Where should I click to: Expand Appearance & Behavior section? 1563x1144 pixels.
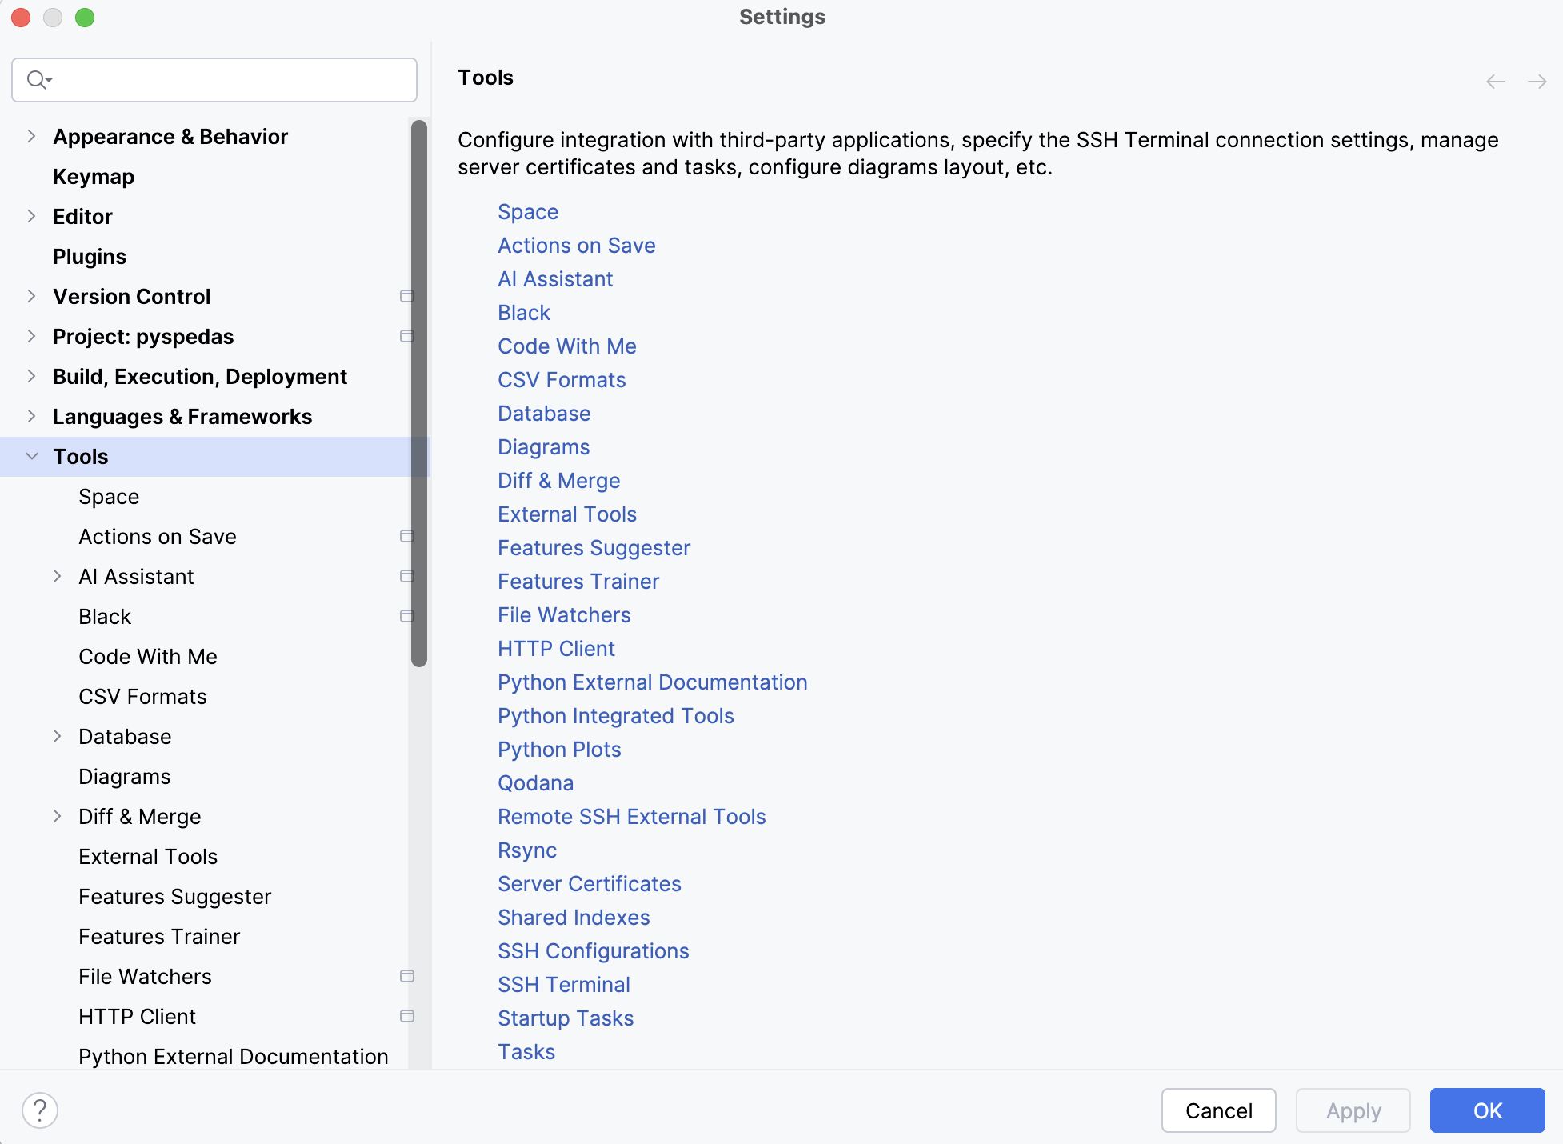(x=31, y=136)
